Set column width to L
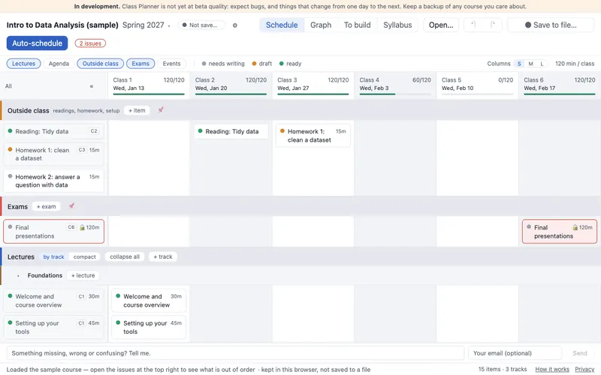 click(x=542, y=64)
